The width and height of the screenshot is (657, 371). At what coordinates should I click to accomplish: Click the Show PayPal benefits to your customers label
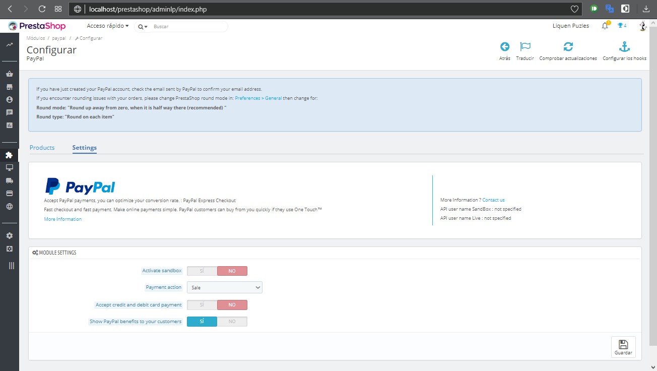(x=136, y=322)
